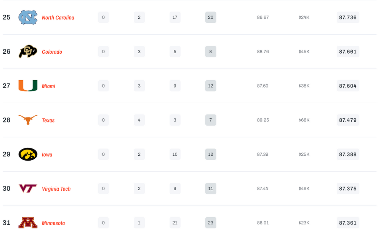Click North Carolina's total commits badge 20

point(211,18)
